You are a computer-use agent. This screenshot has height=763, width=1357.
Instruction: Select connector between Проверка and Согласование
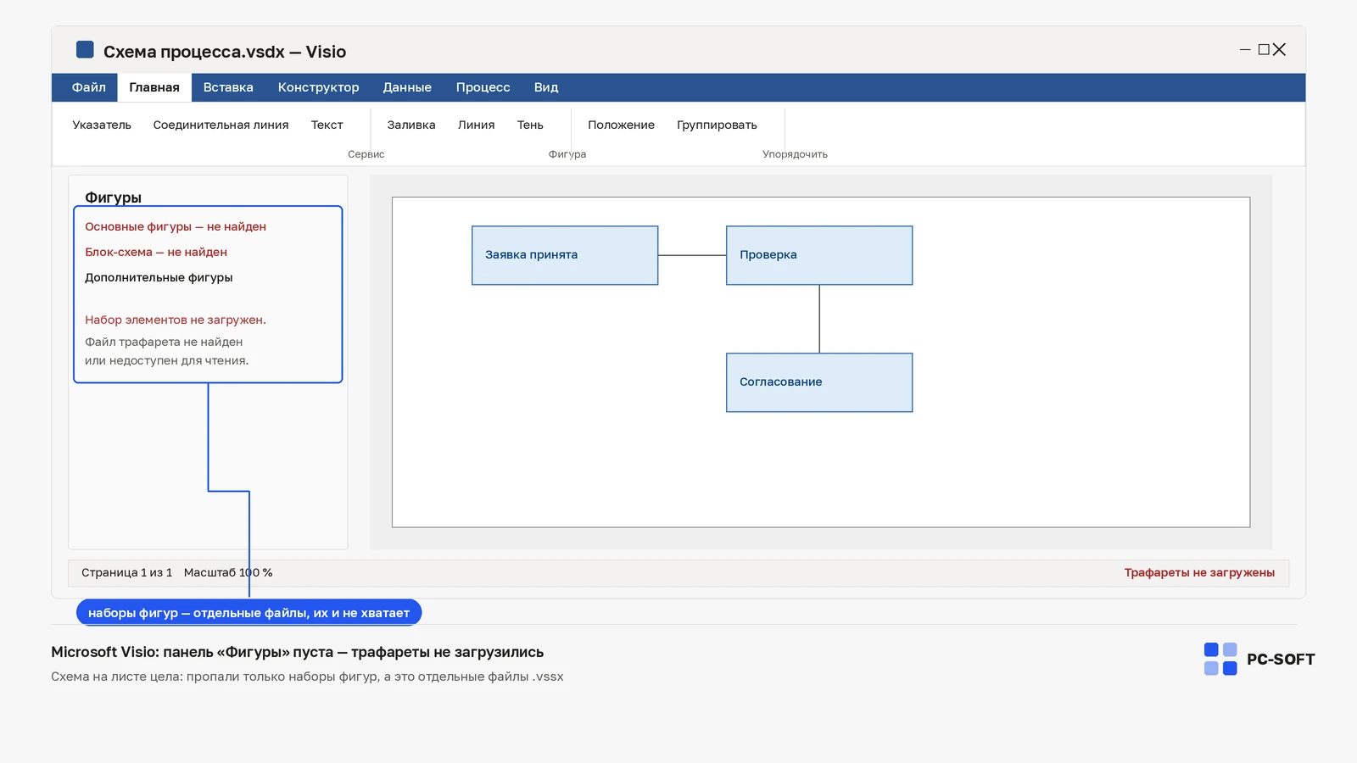pyautogui.click(x=819, y=319)
